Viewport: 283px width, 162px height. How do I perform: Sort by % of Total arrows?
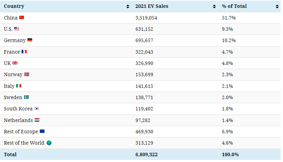tap(277, 6)
